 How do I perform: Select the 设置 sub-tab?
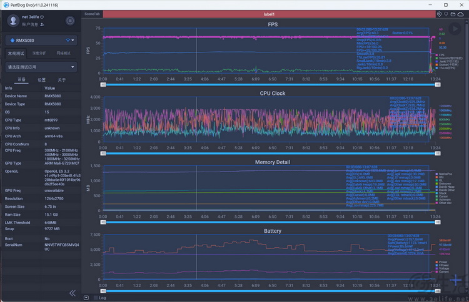coord(41,80)
